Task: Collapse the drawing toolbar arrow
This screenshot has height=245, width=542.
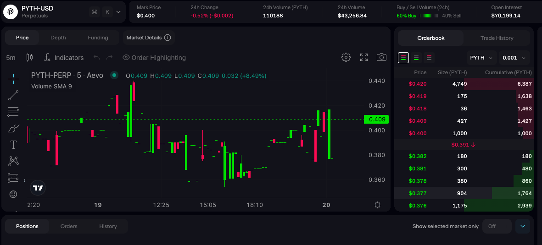Action: tap(24, 180)
